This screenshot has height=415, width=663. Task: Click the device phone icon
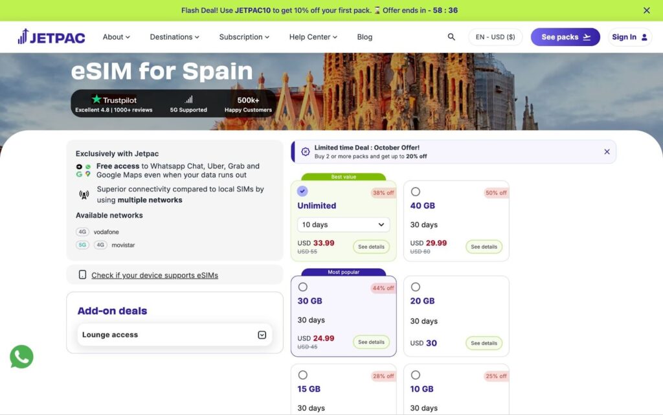[x=82, y=275]
